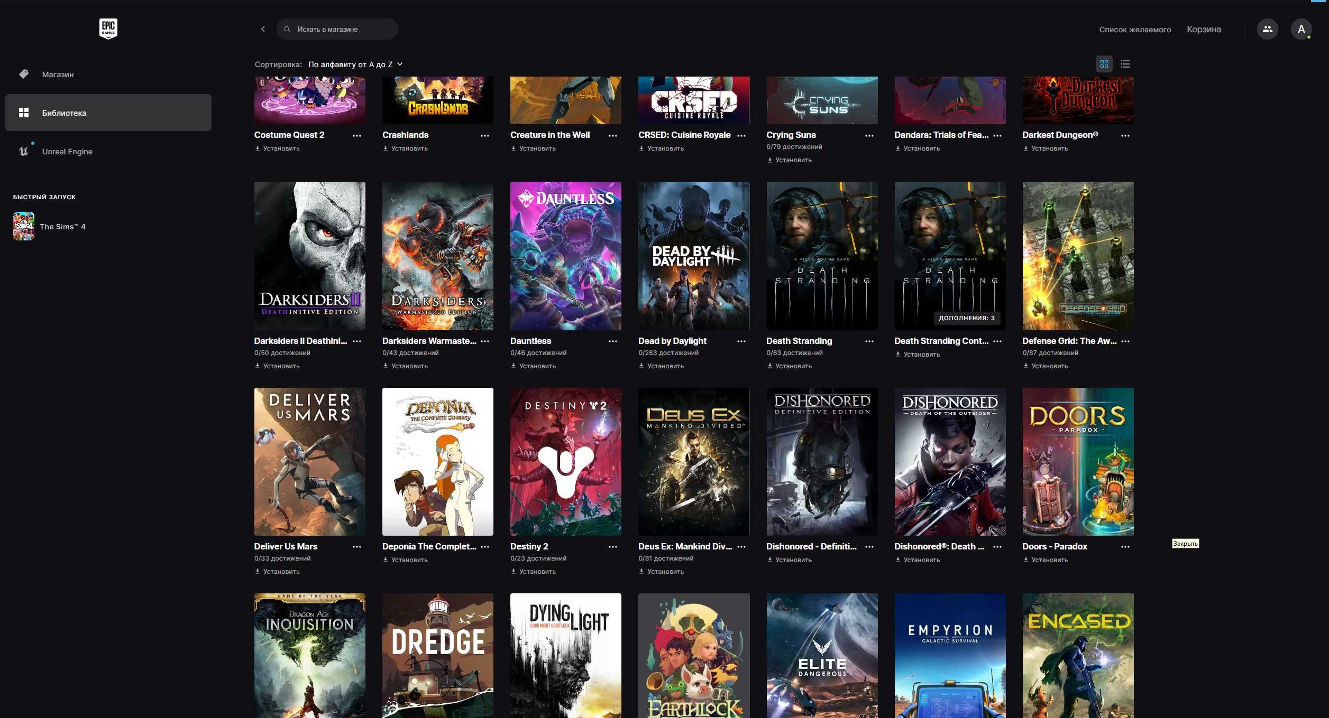Open the Deus Ex Mankind Divided cover

pos(694,462)
